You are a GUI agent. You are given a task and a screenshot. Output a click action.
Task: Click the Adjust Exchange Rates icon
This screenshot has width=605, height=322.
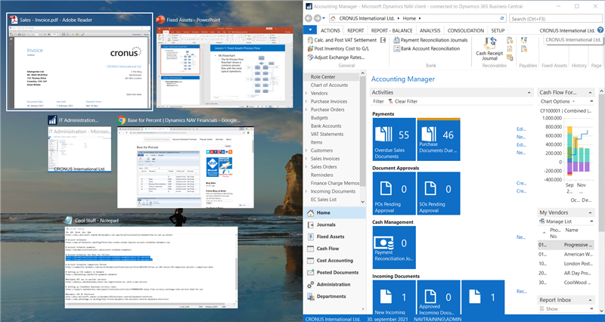310,57
